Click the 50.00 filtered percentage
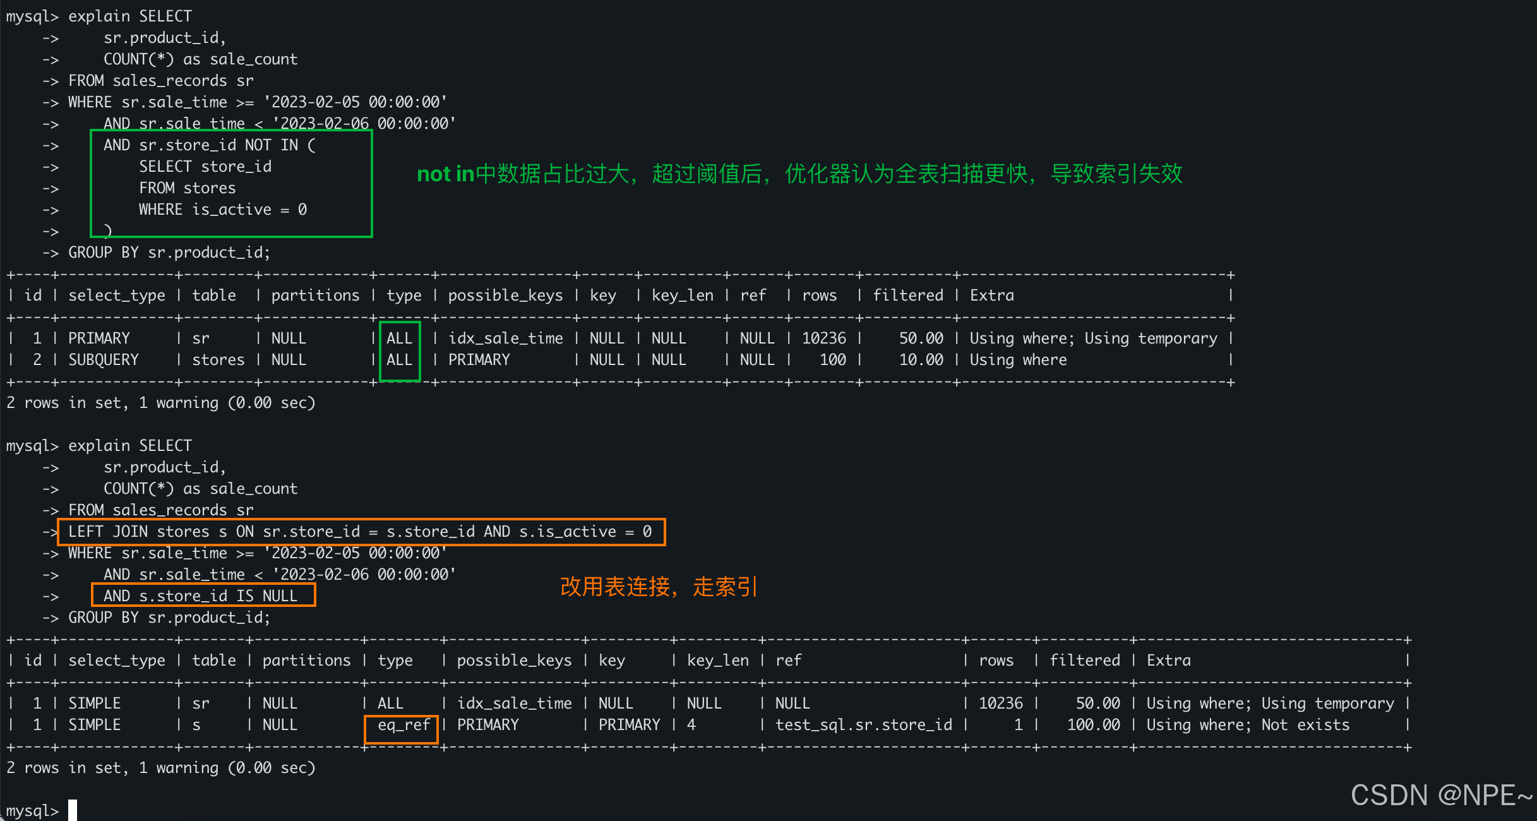This screenshot has width=1537, height=821. coord(921,338)
